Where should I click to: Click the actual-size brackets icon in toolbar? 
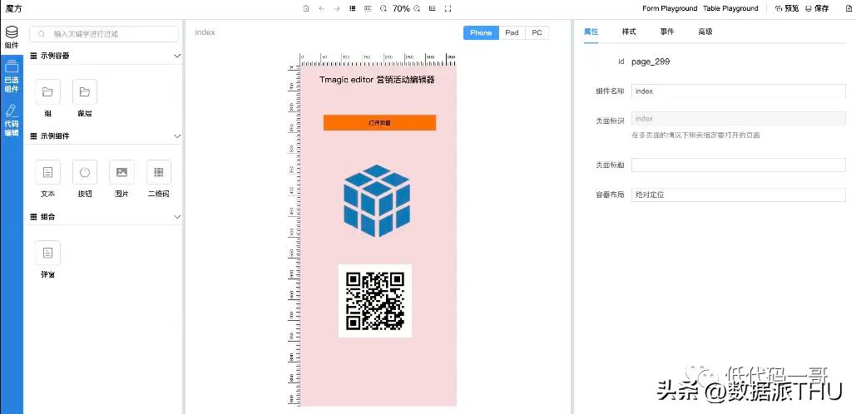448,8
